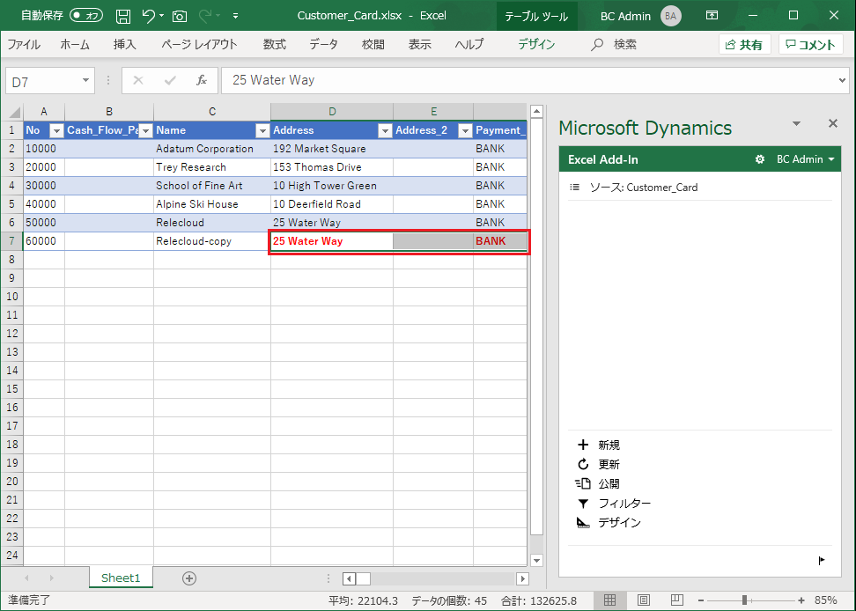856x611 pixels.
Task: Select column C header
Action: coord(212,112)
